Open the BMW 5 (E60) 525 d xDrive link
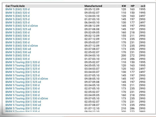Screen dimensions: 156x117 pos(22,26)
